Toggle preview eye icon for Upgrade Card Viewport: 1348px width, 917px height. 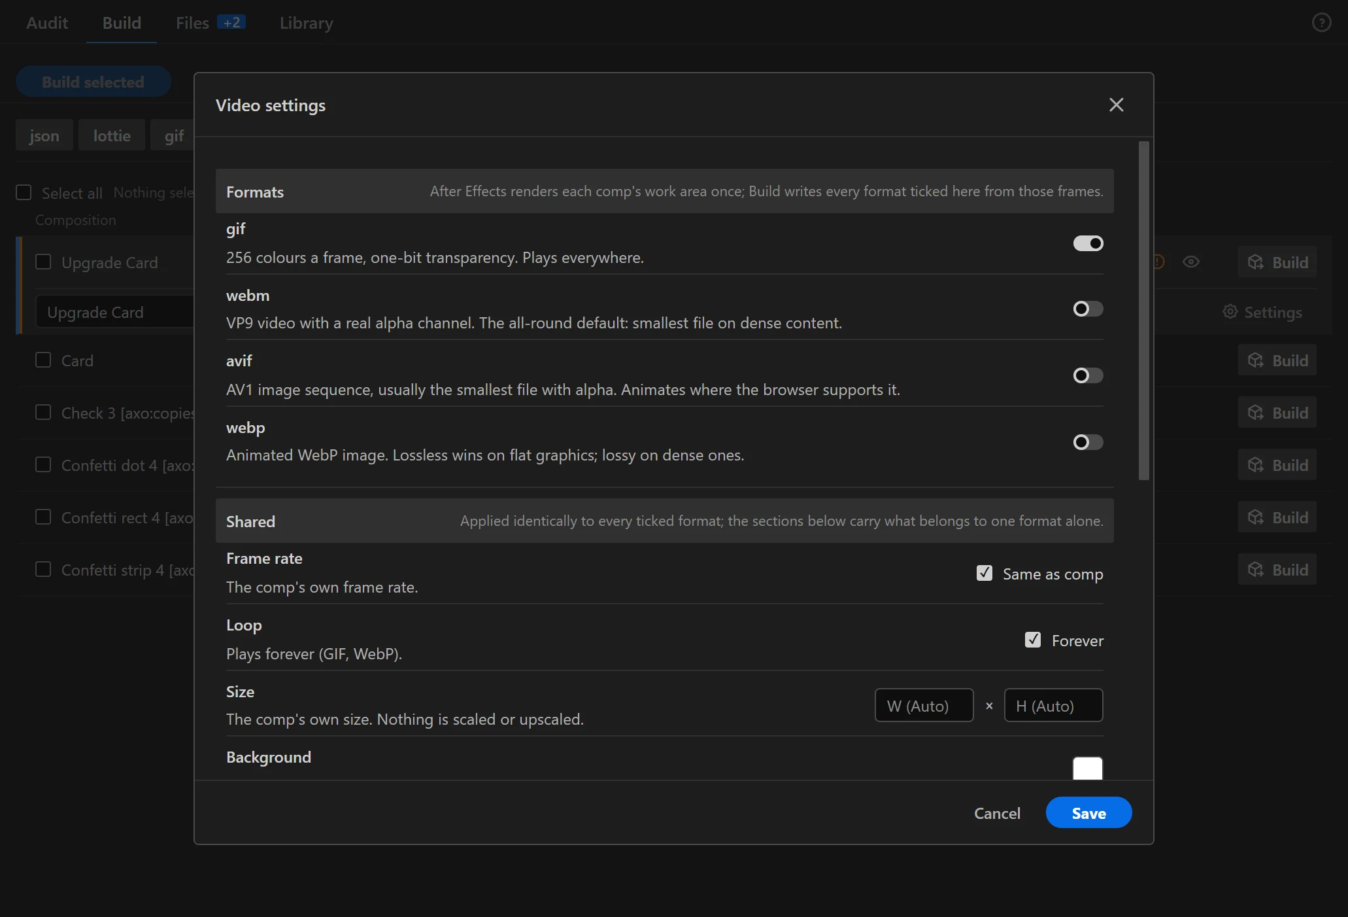click(x=1191, y=262)
